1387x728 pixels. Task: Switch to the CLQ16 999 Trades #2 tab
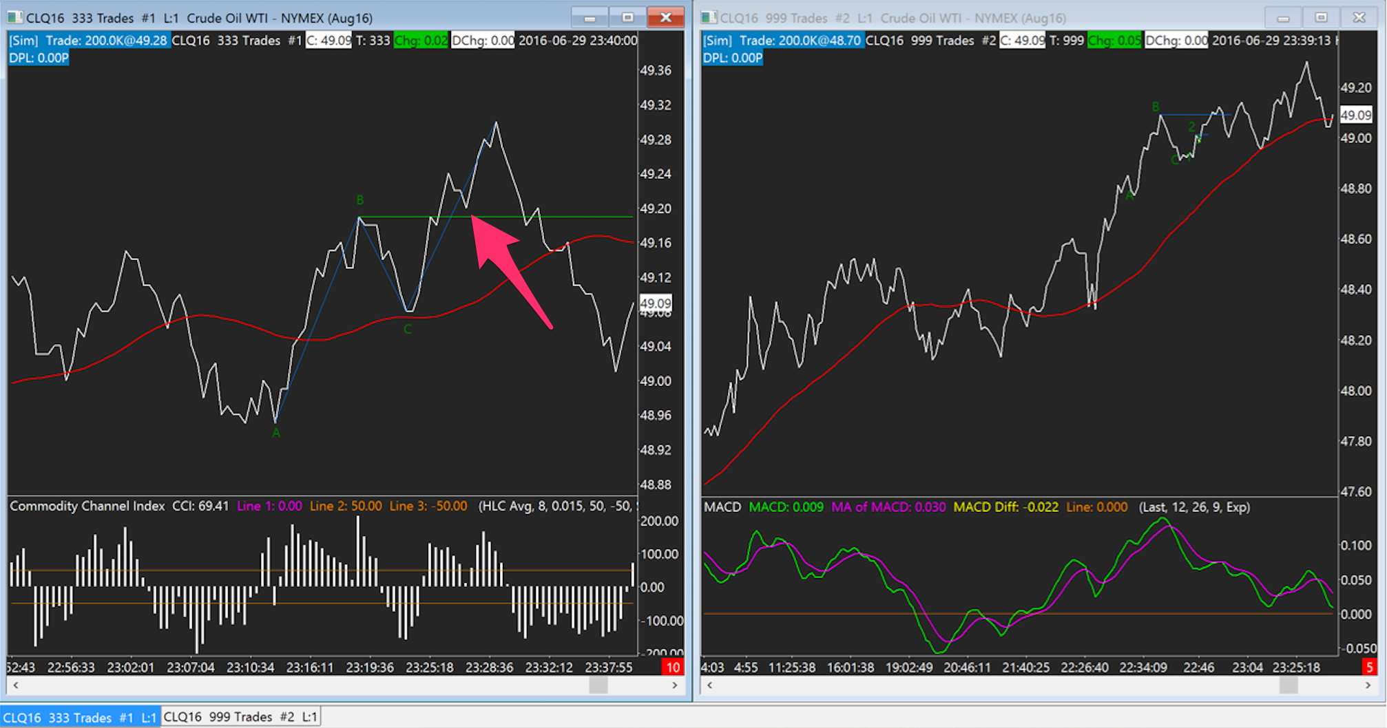[x=240, y=717]
